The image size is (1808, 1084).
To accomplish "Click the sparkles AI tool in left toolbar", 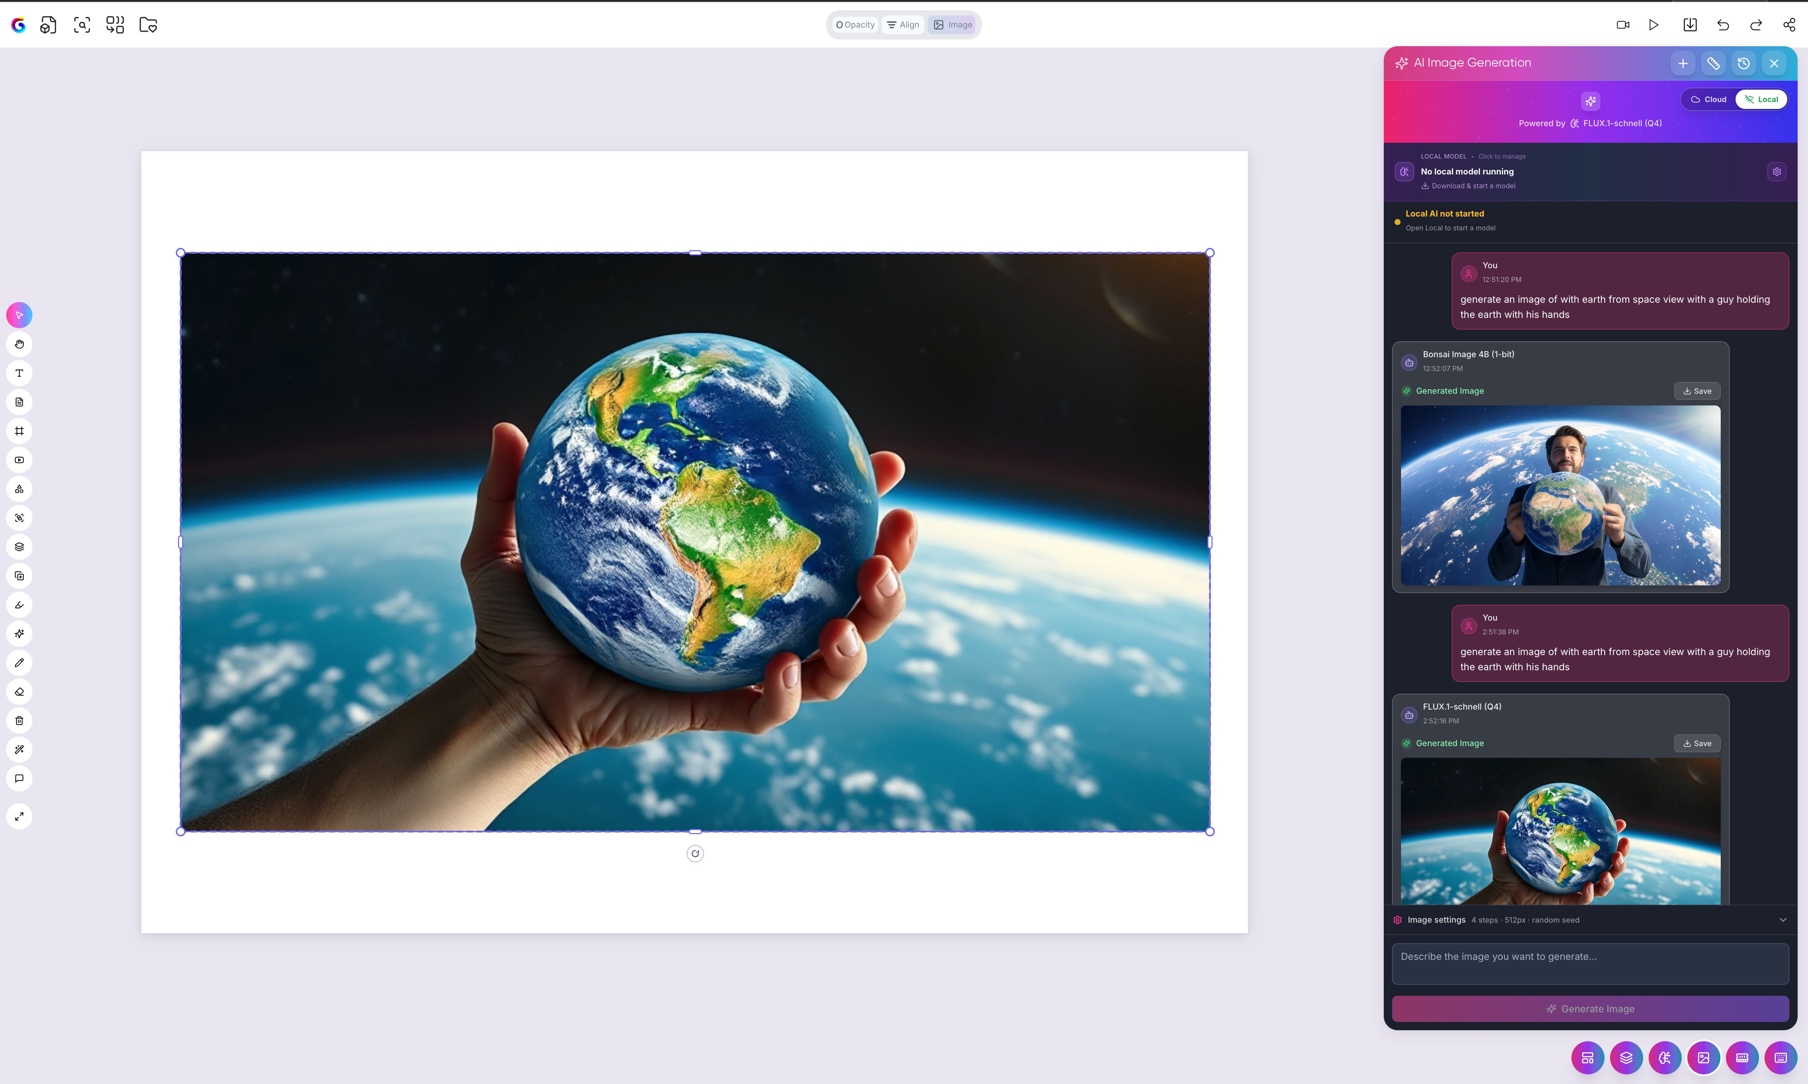I will (20, 634).
